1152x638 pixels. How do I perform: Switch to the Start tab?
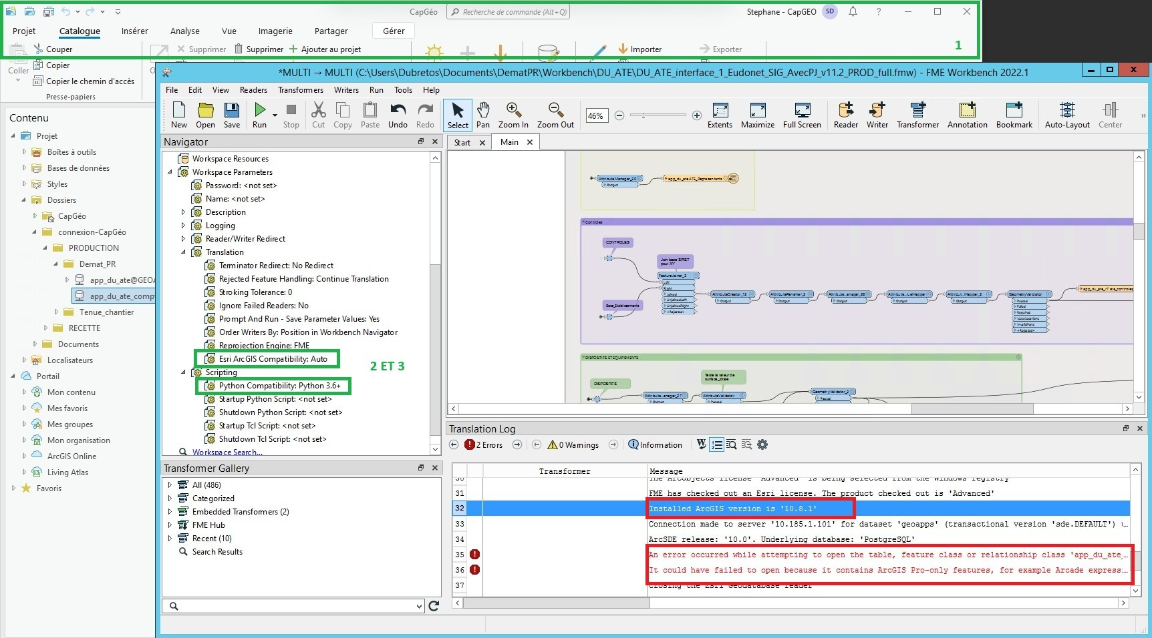pyautogui.click(x=462, y=142)
